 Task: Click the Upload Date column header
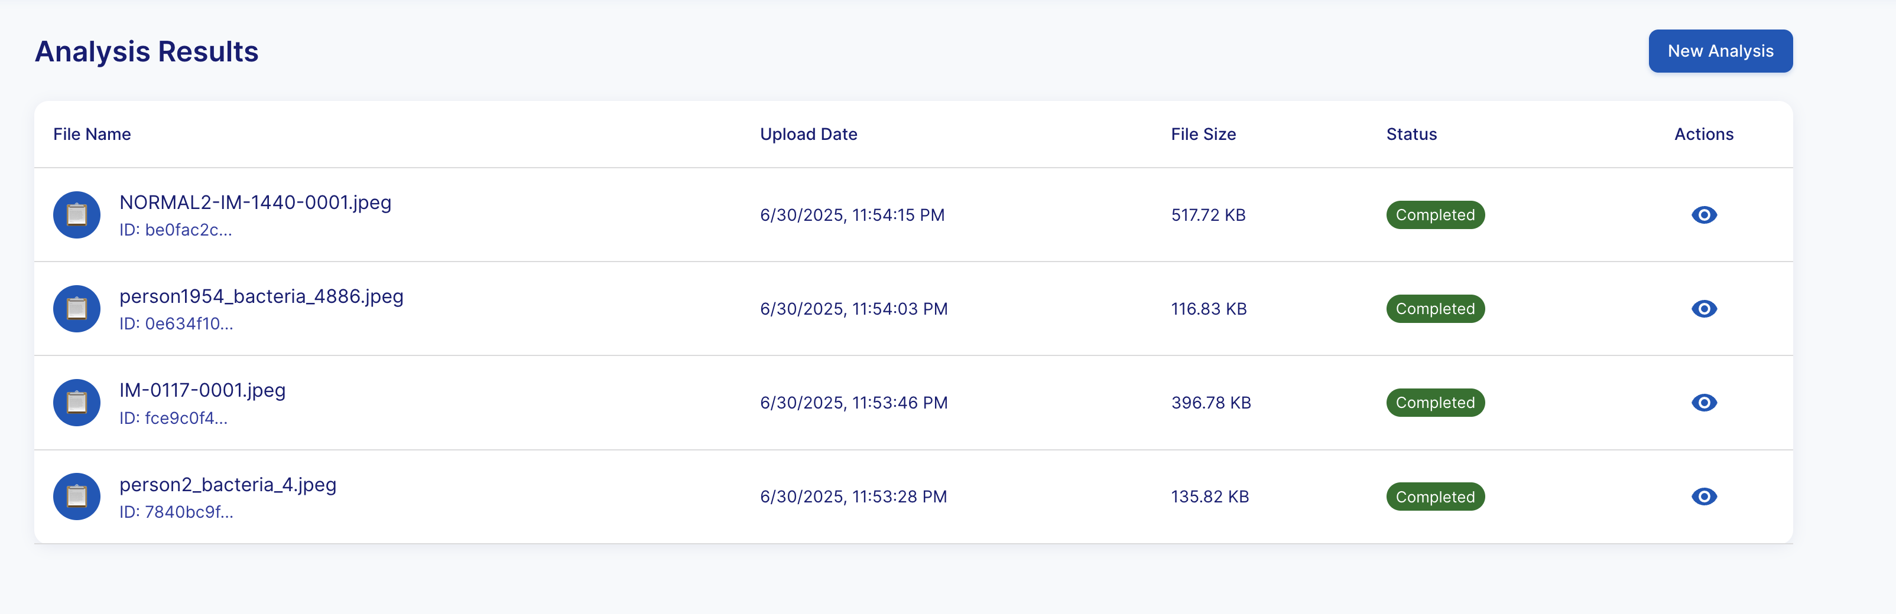808,134
